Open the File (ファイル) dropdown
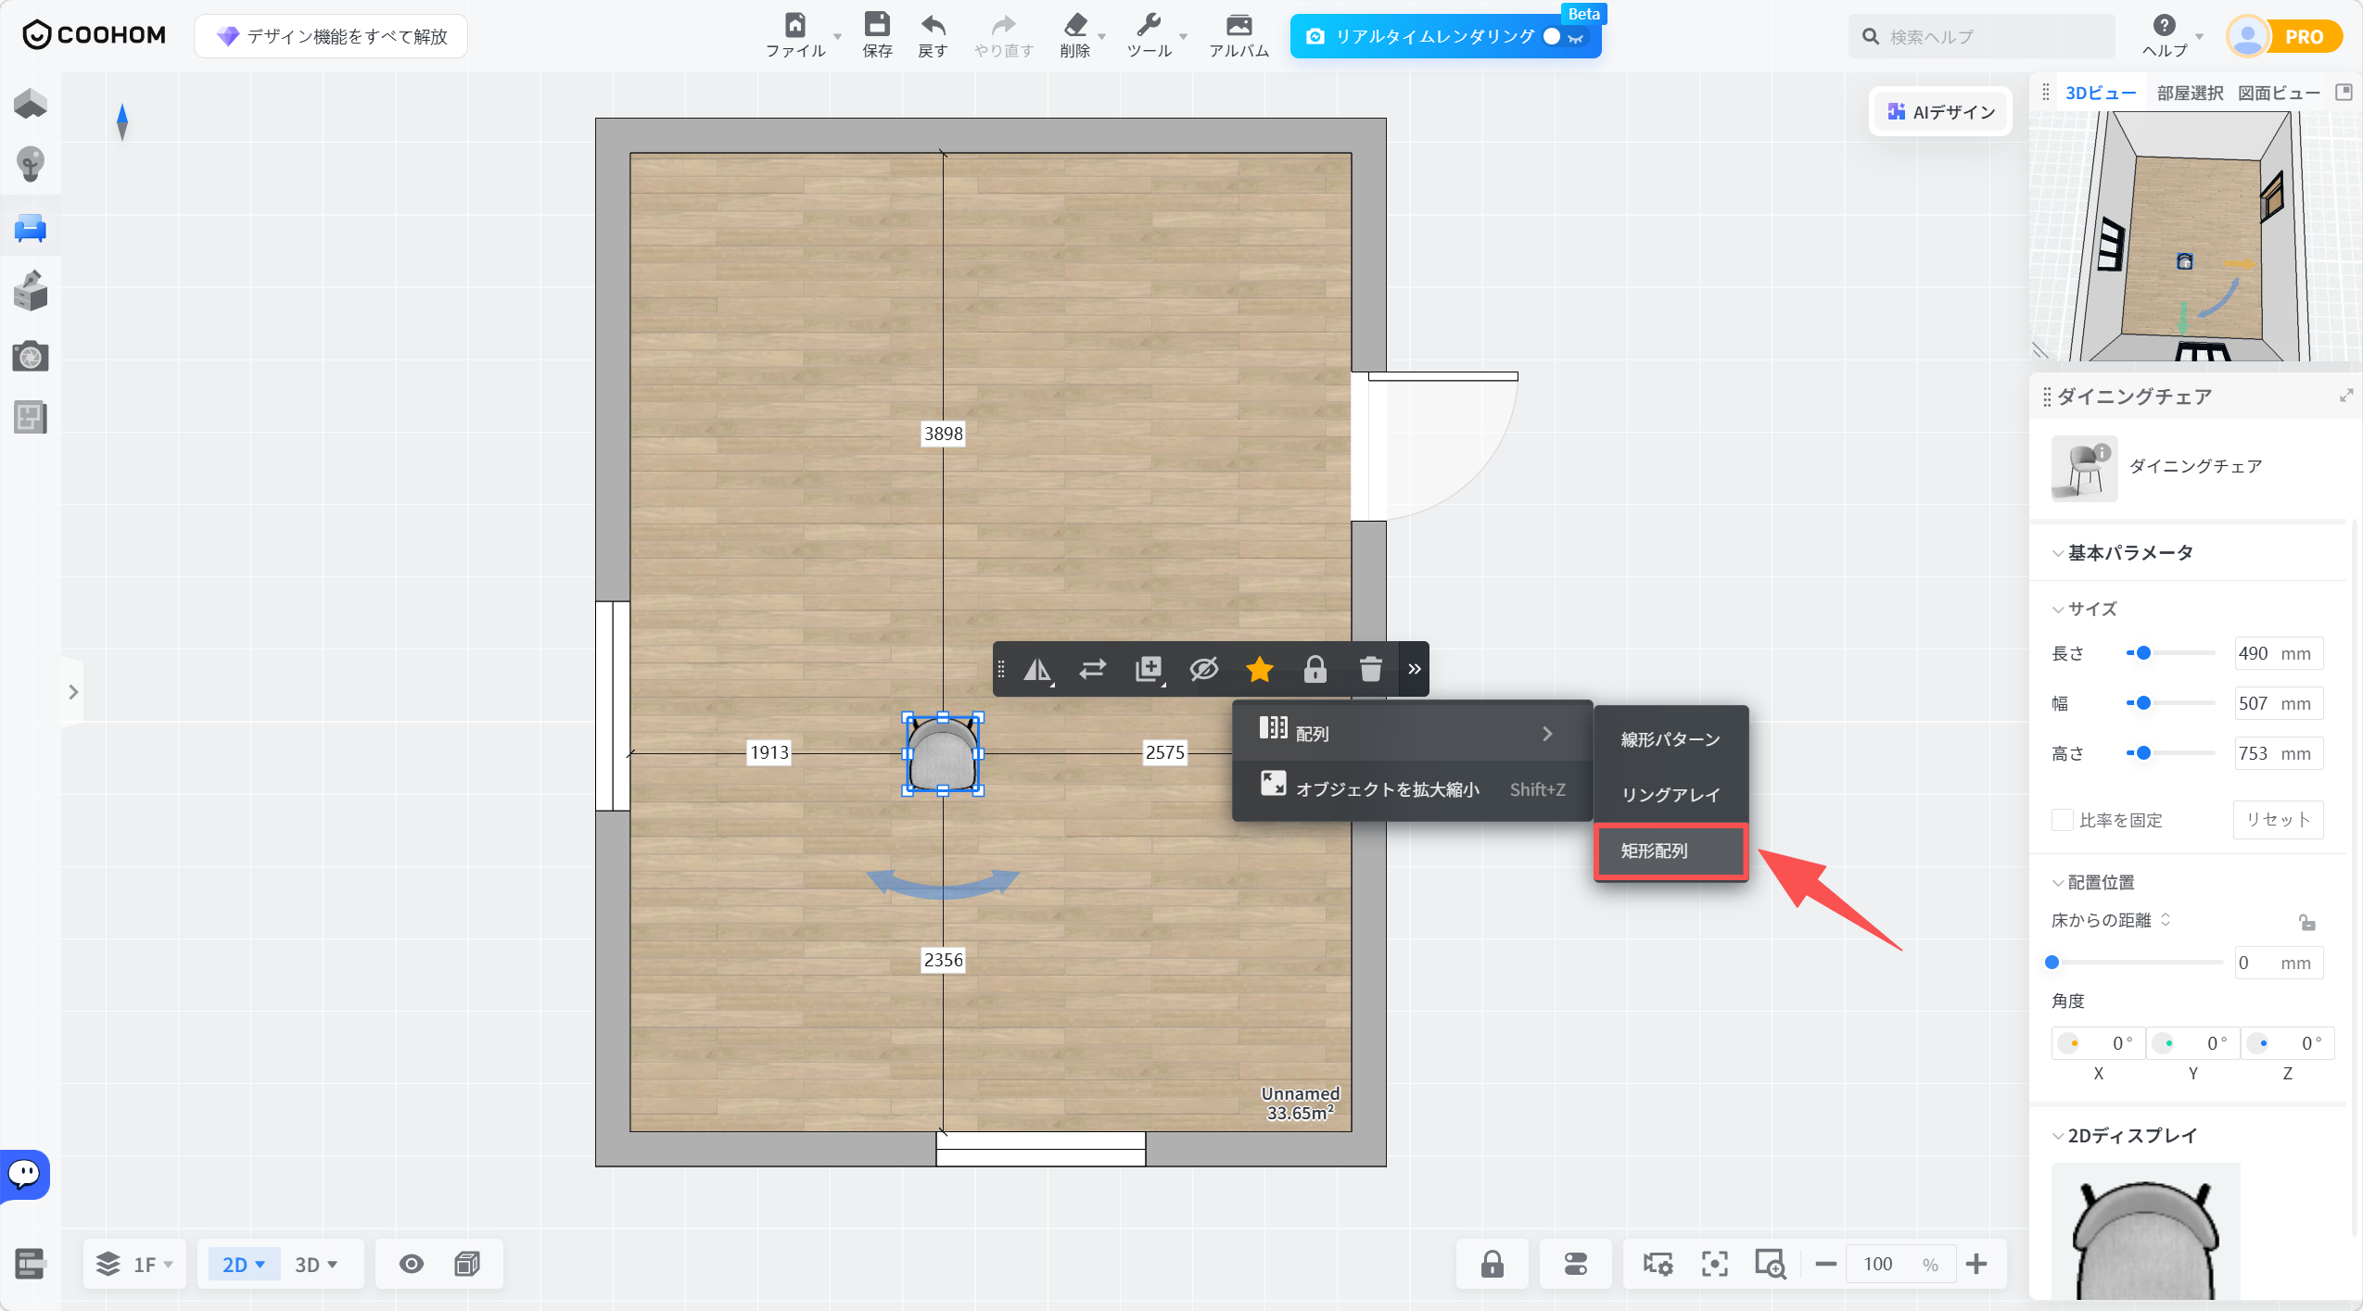Image resolution: width=2363 pixels, height=1311 pixels. 803,35
